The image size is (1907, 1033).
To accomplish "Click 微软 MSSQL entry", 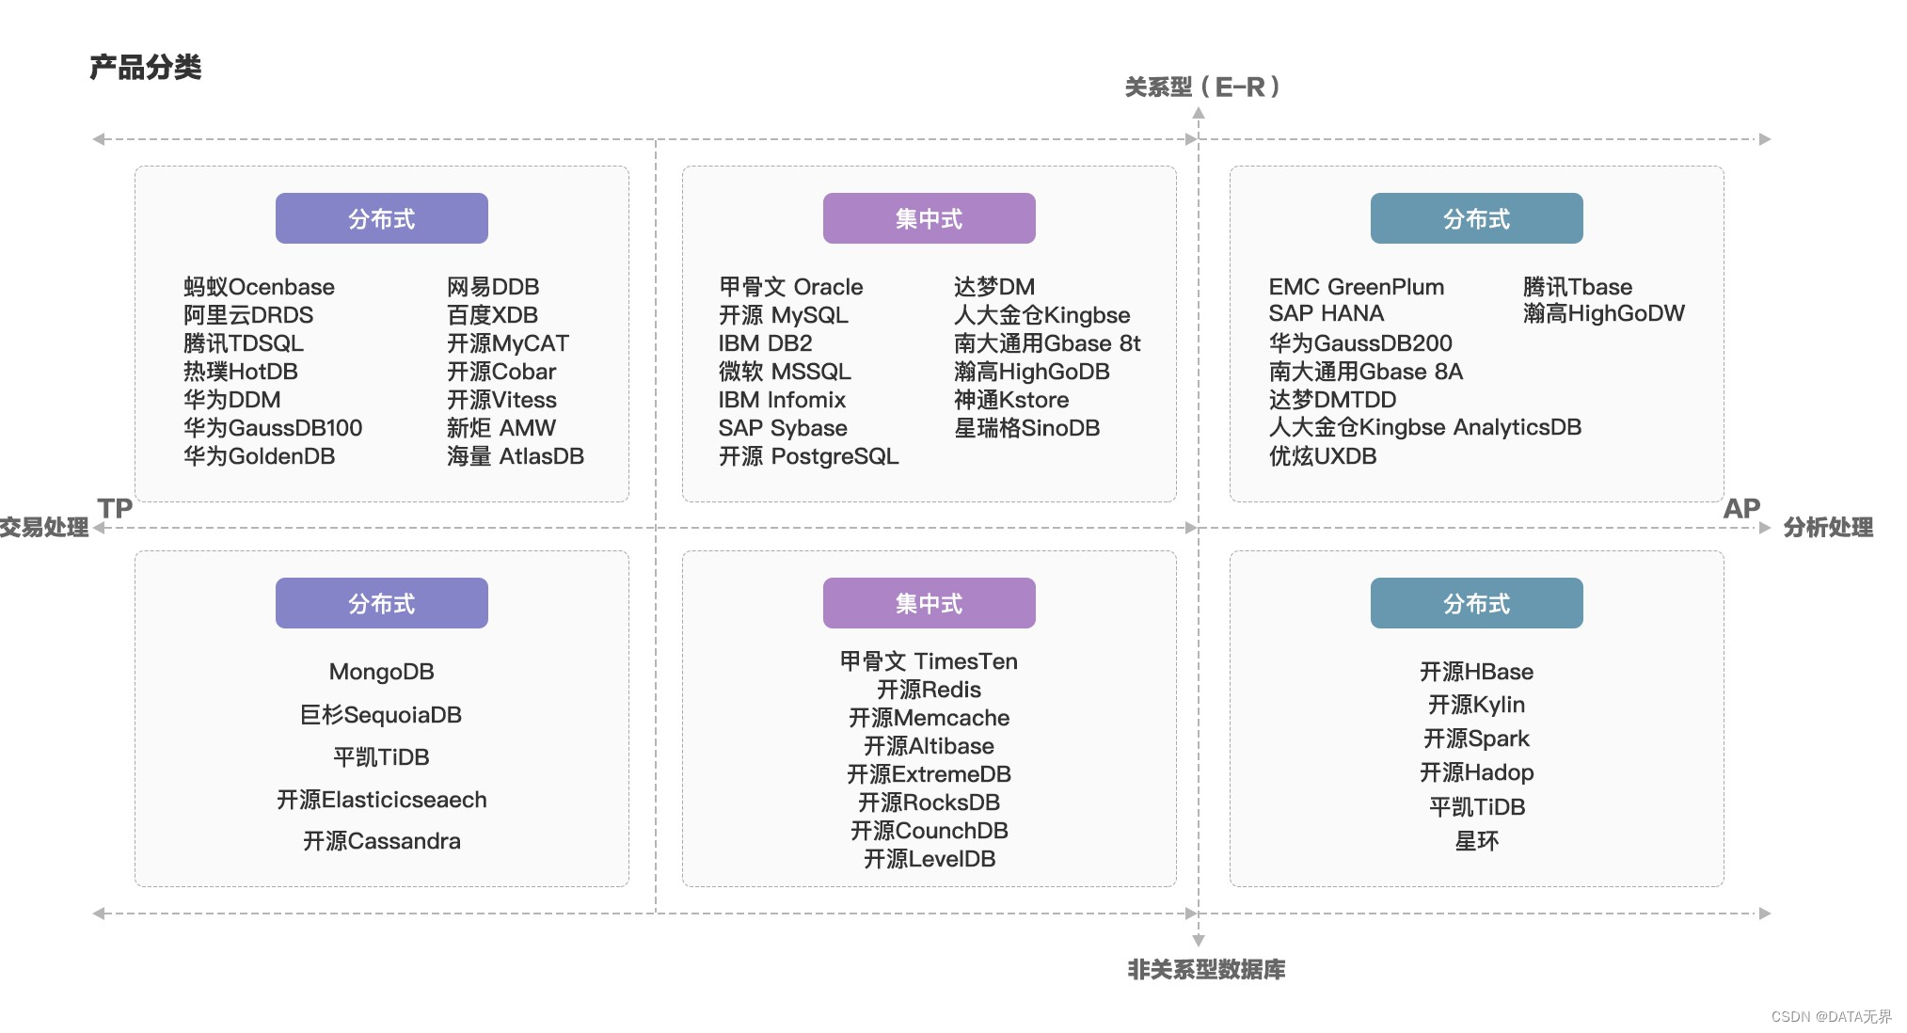I will (785, 372).
